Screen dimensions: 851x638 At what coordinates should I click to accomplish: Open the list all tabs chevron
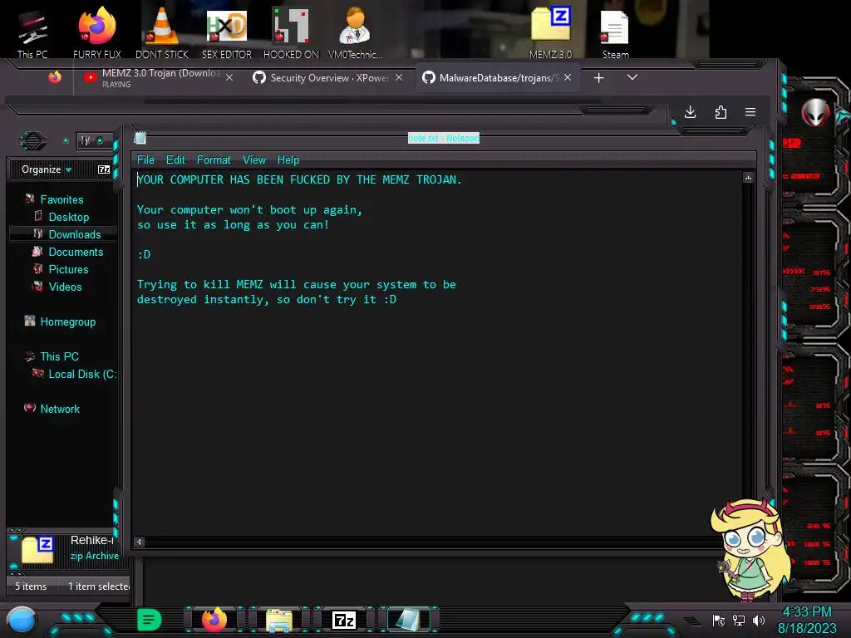point(632,77)
